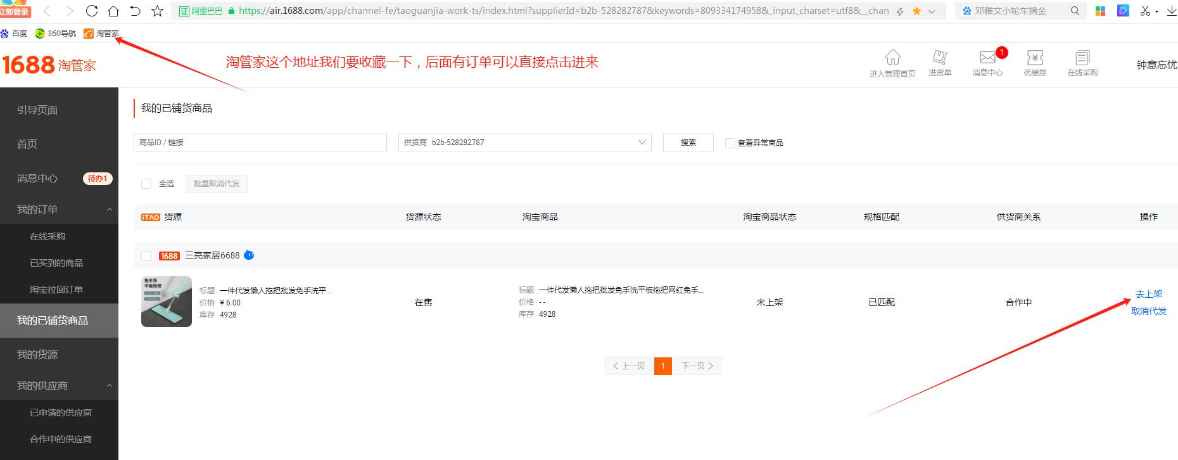Click the scissors screenshot tool icon
This screenshot has width=1178, height=460.
pyautogui.click(x=1145, y=11)
